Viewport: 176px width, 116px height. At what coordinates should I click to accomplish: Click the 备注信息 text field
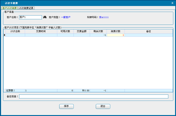click(94, 96)
